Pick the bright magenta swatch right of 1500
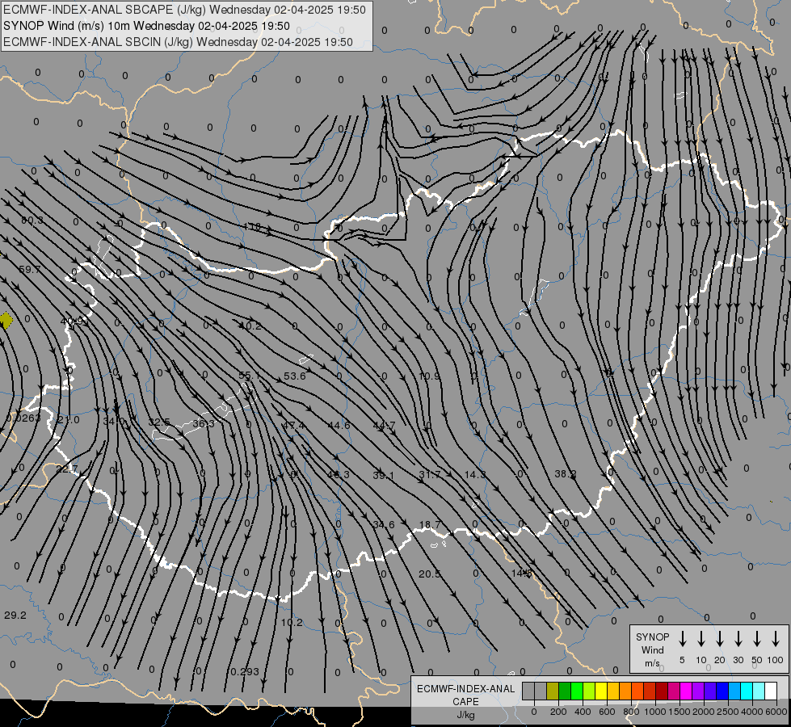The height and width of the screenshot is (727, 791). (x=686, y=691)
